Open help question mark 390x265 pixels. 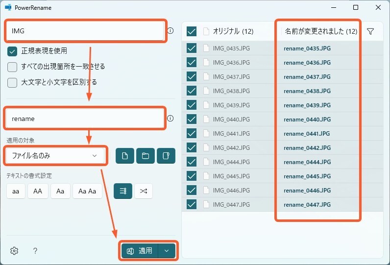[35, 251]
